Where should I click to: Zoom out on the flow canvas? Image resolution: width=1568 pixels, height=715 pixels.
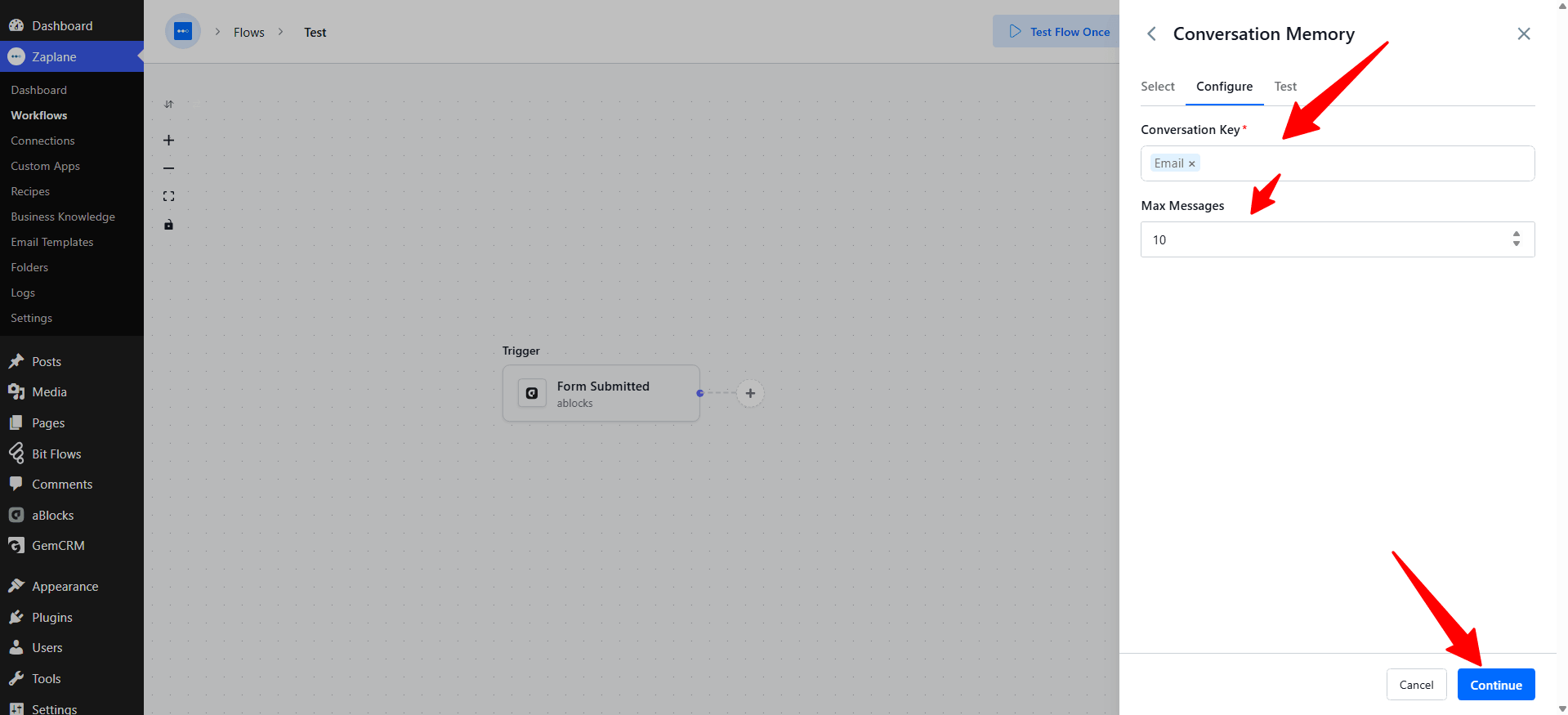(x=168, y=168)
